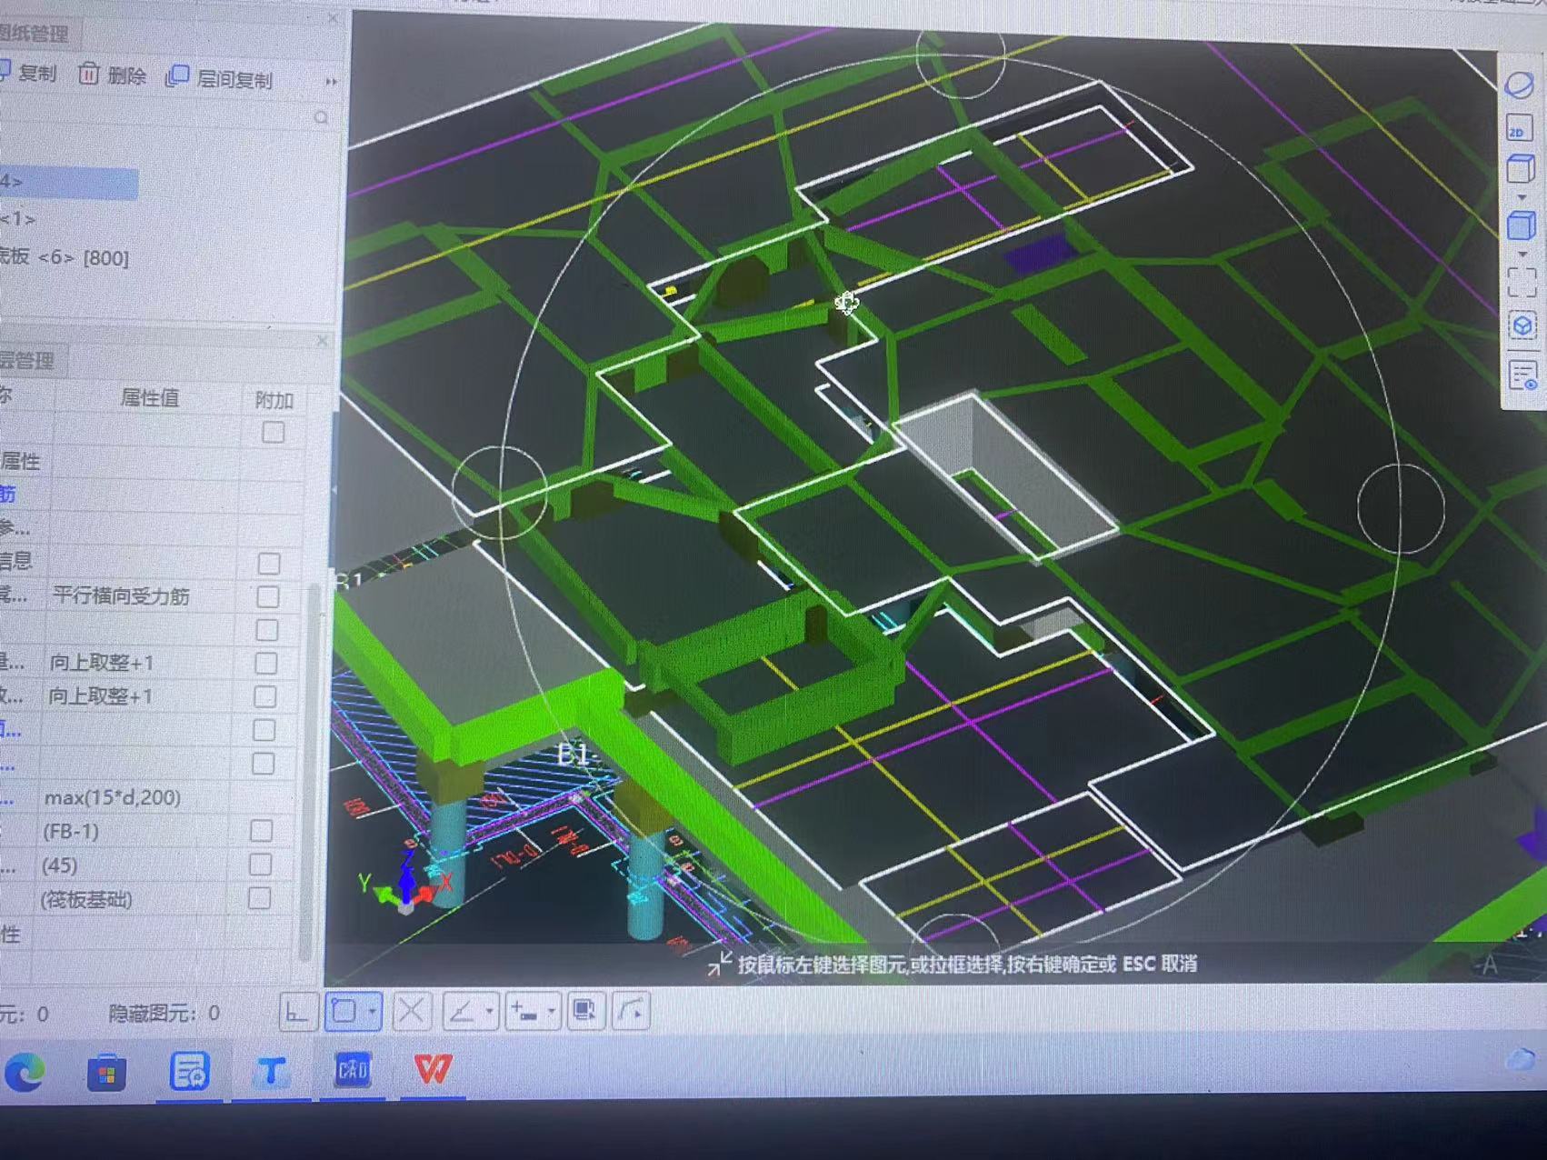Expand arrow below the solid cube icon
Screen dimensions: 1547x1160
(x=1522, y=254)
